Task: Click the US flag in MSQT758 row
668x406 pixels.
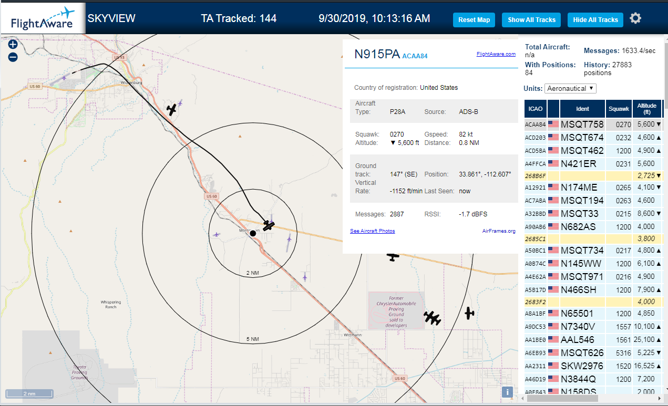Action: pyautogui.click(x=553, y=124)
